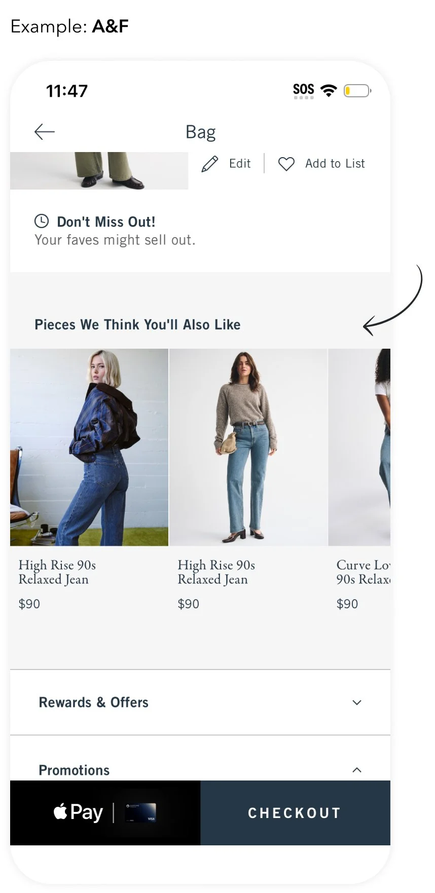The image size is (435, 893).
Task: Click the clock icon beside Don't Miss Out
Action: (x=42, y=221)
